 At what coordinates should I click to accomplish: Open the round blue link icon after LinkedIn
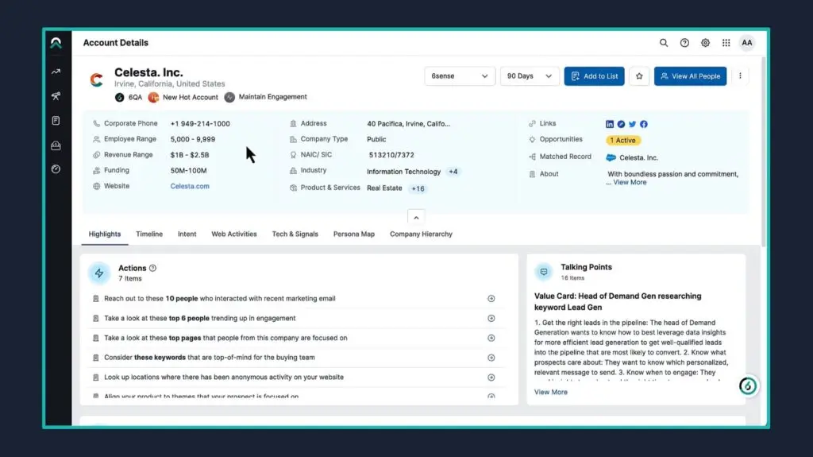pos(621,124)
